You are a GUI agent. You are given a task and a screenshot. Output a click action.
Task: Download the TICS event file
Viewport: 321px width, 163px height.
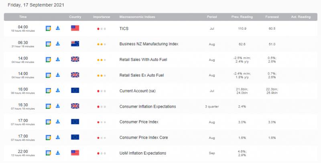click(x=58, y=28)
